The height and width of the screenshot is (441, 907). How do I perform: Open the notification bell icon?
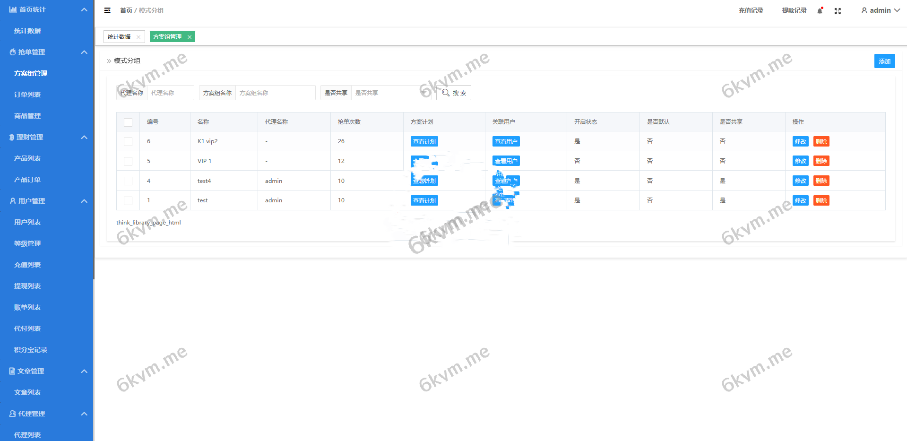tap(820, 11)
